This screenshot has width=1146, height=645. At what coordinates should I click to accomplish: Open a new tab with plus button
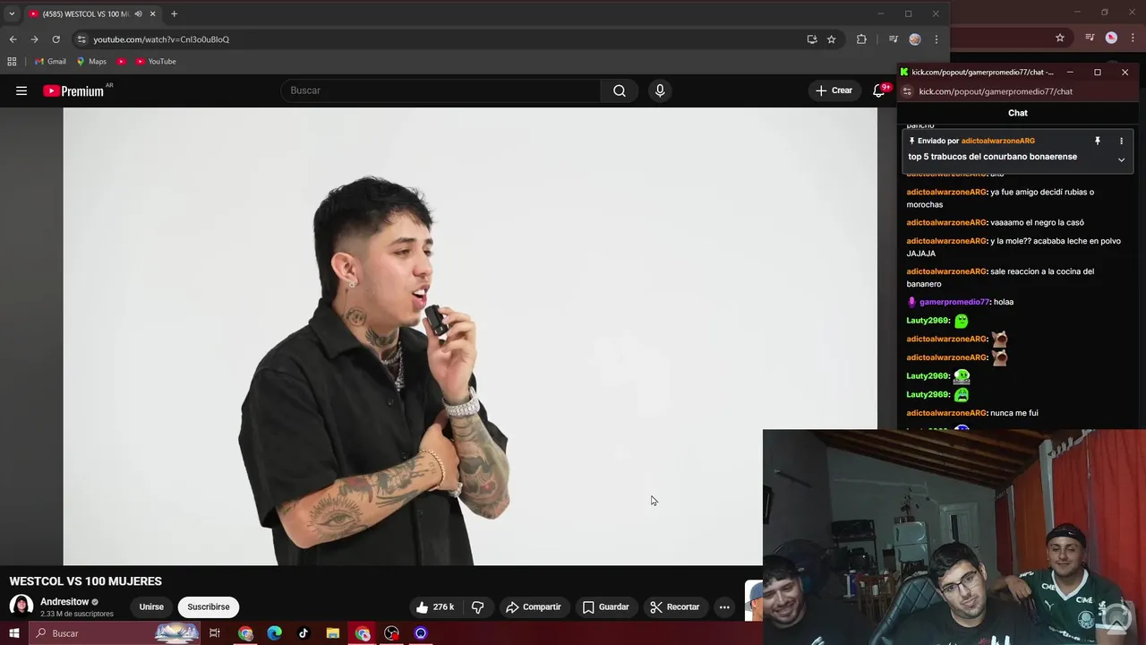click(x=174, y=14)
